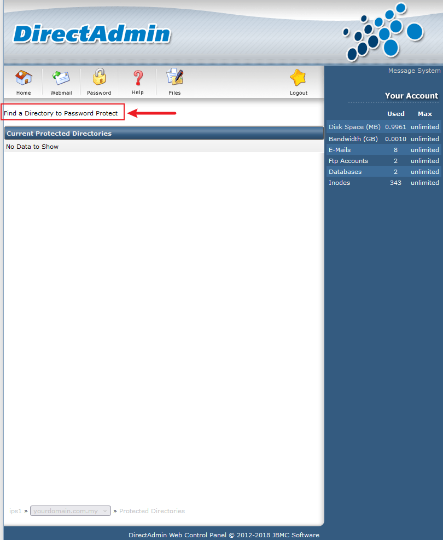Screen dimensions: 443x540
Task: Click the Inodes row label
Action: (x=340, y=183)
